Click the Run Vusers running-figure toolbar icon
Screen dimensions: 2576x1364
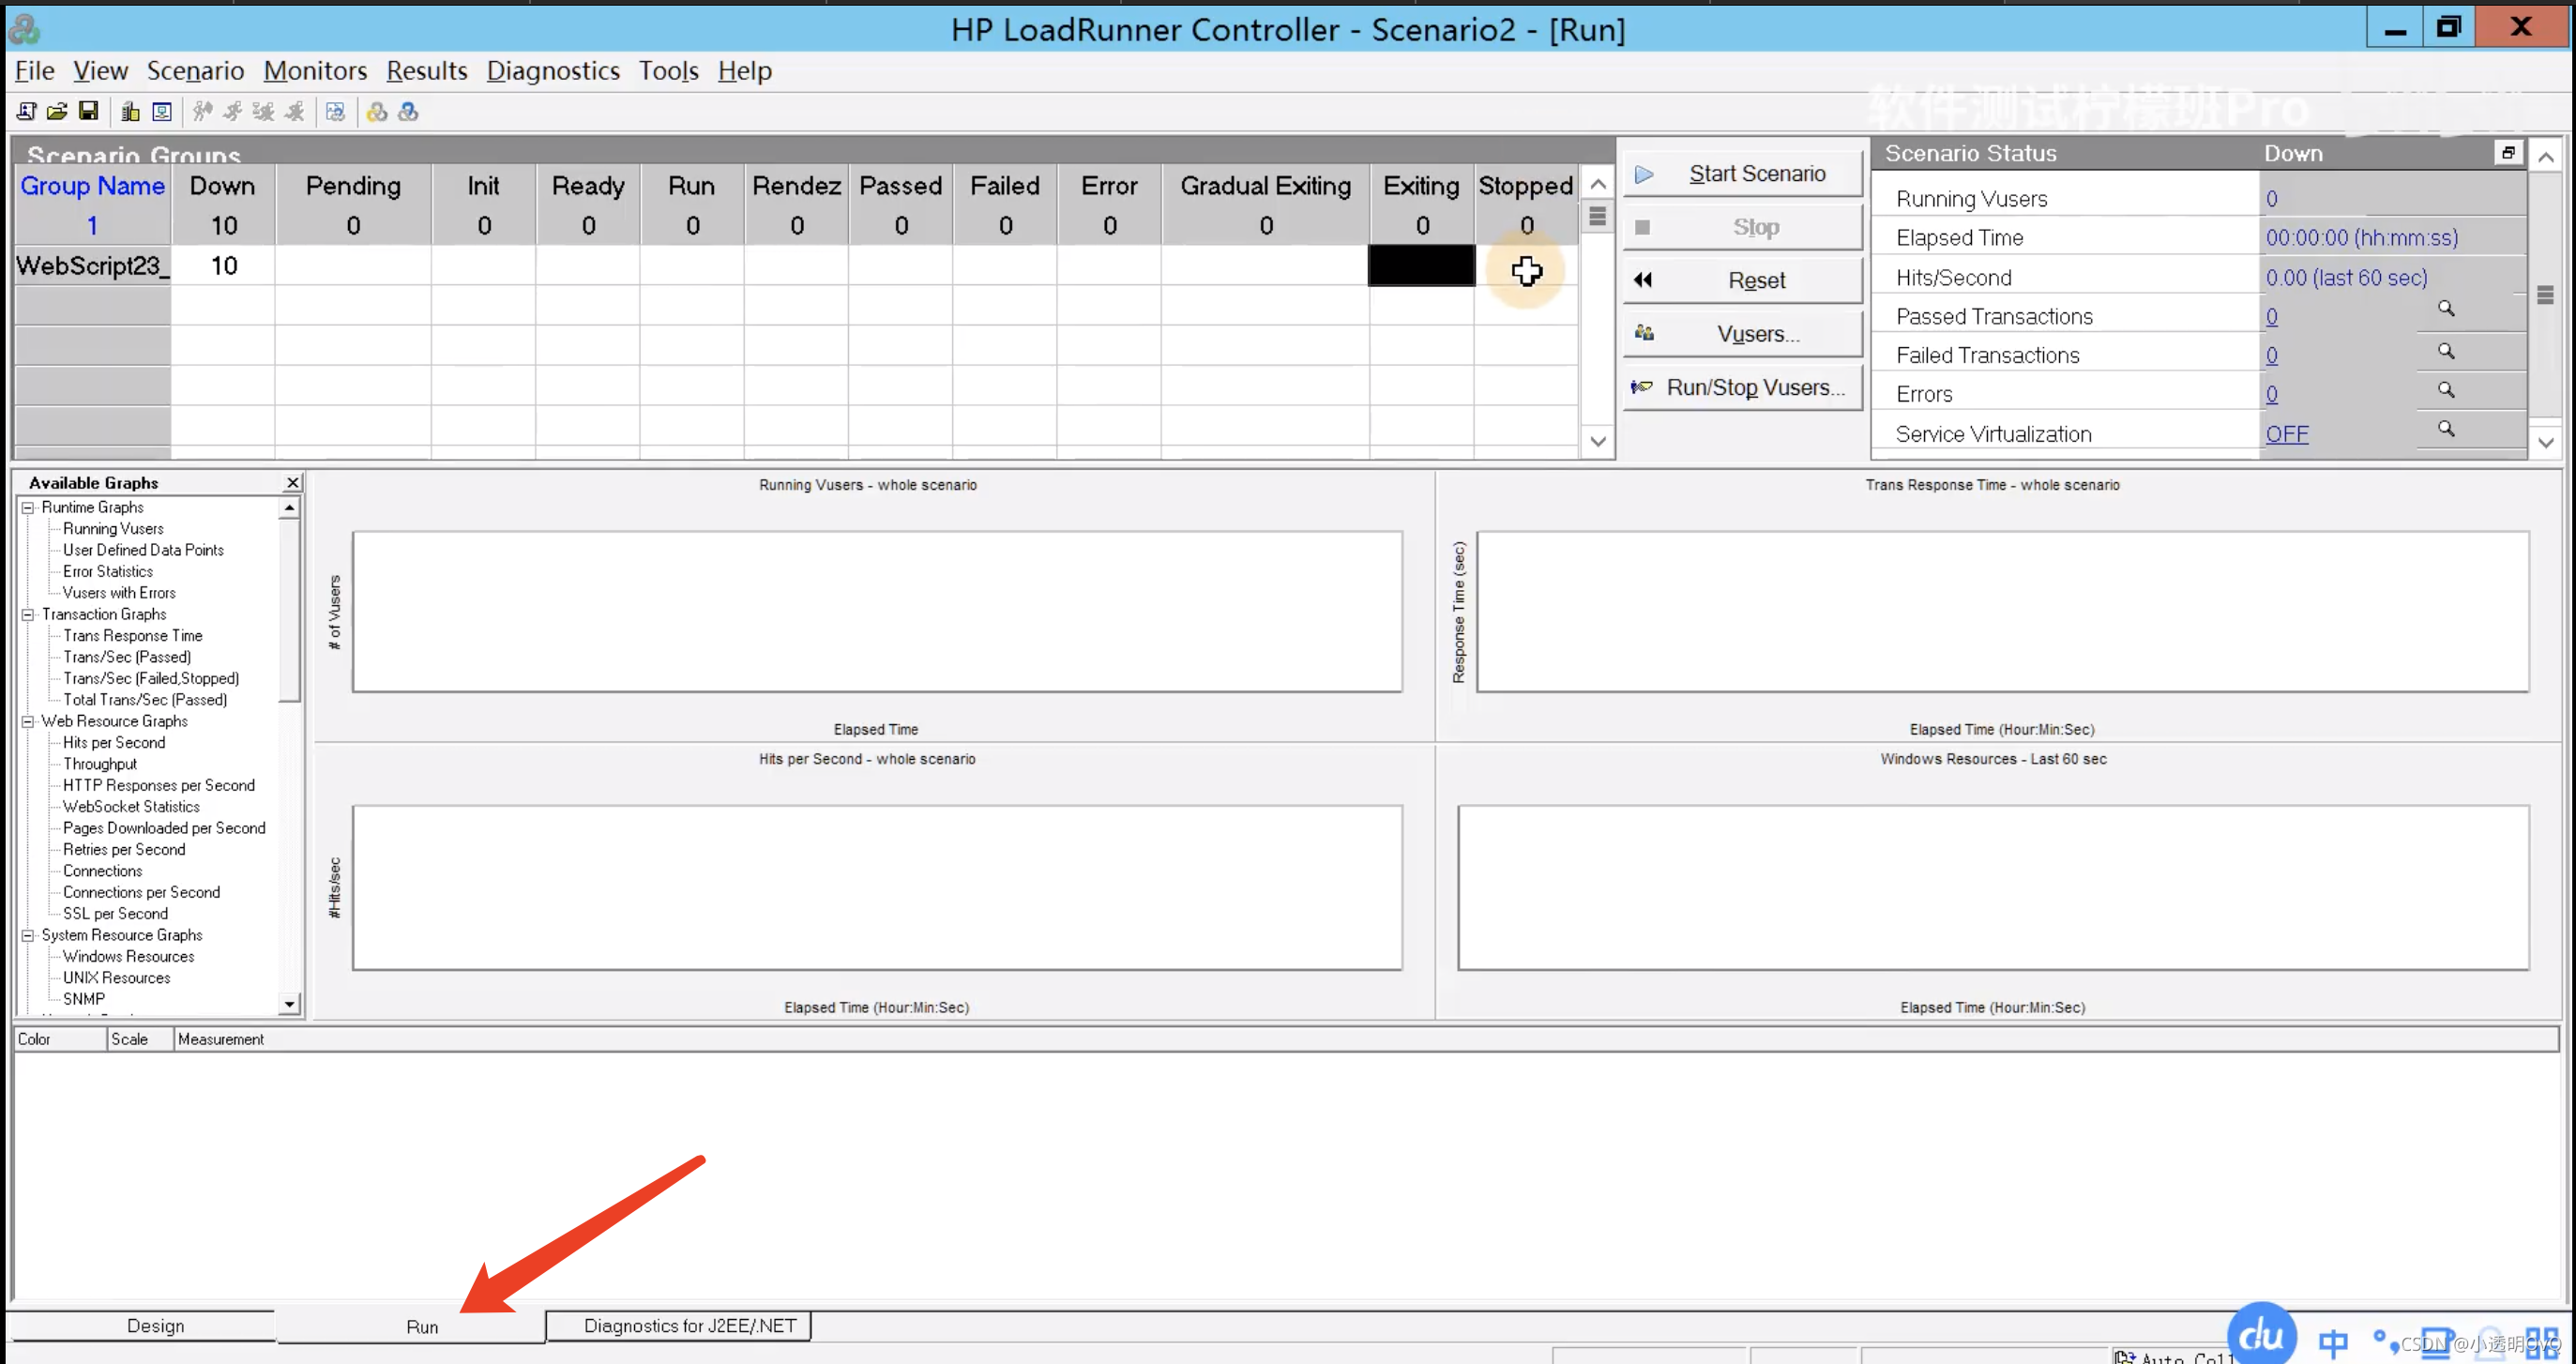point(233,111)
